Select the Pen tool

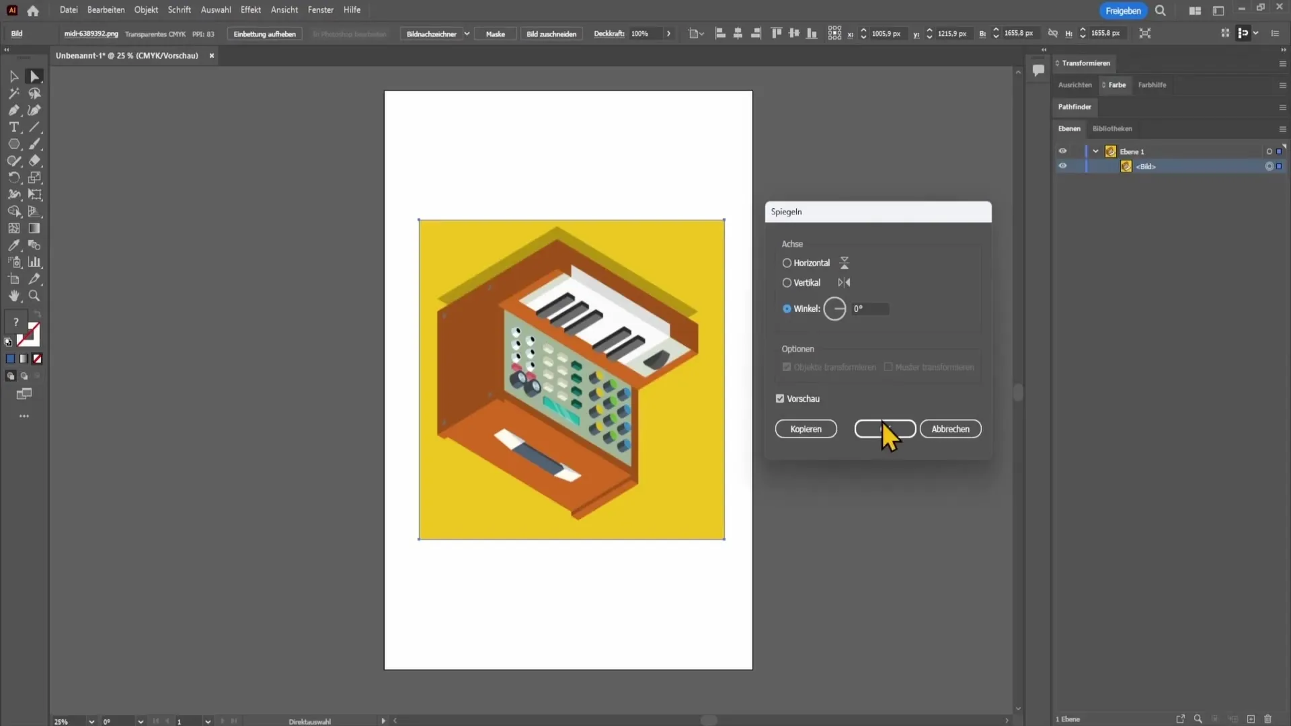click(x=13, y=110)
